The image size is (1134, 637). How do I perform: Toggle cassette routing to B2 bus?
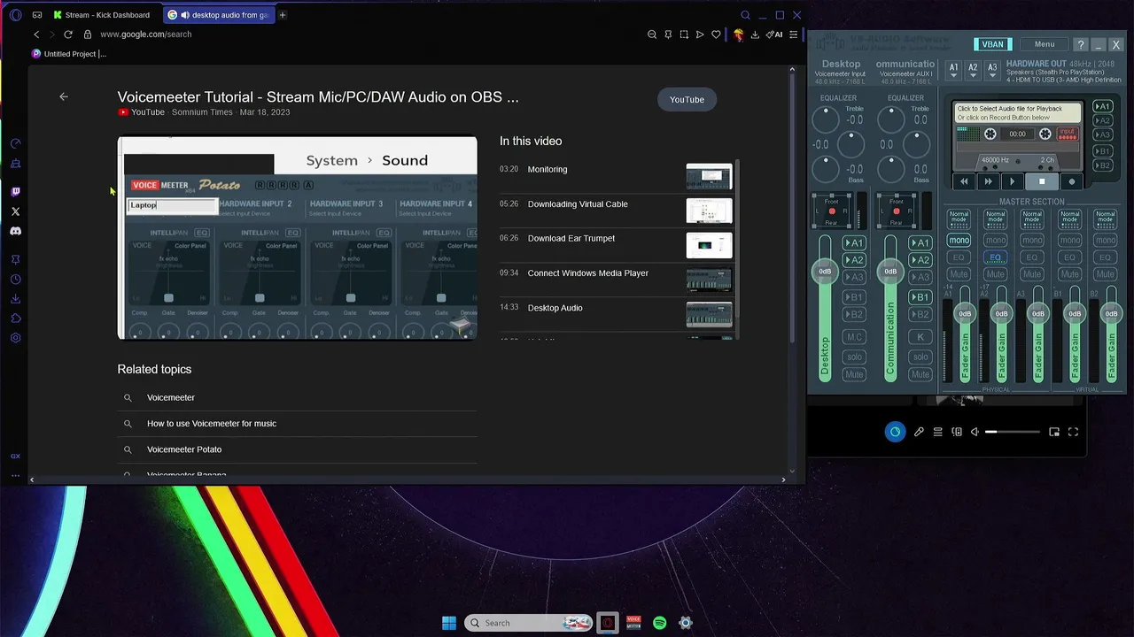(x=1102, y=165)
